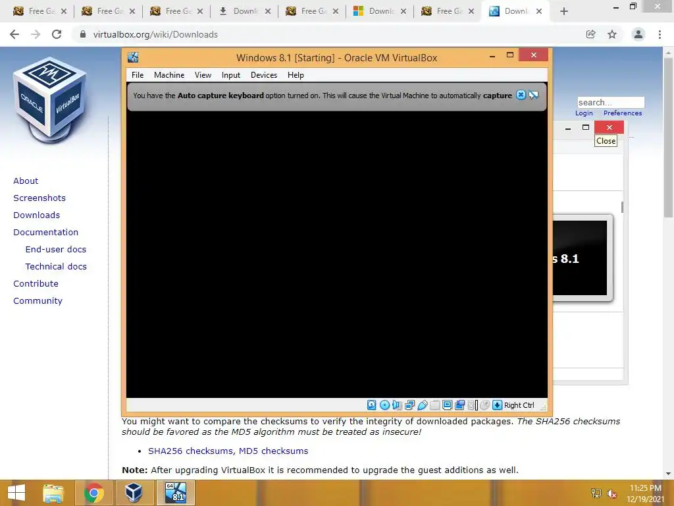This screenshot has width=674, height=506.
Task: Switch to the tab with download arrow icon
Action: [244, 11]
